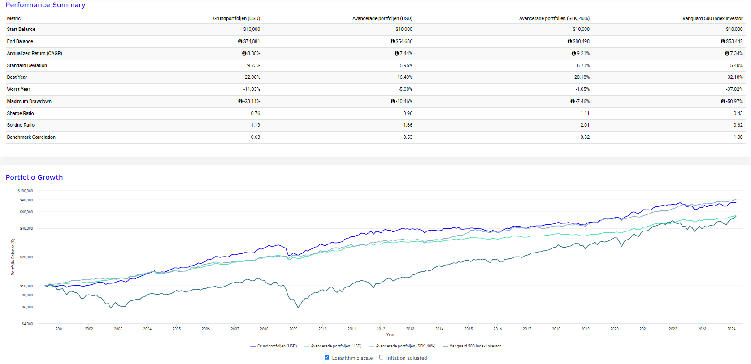Screen dimensions: 751x364
Task: Click info icon next to 7.34% CAGR
Action: click(x=727, y=53)
